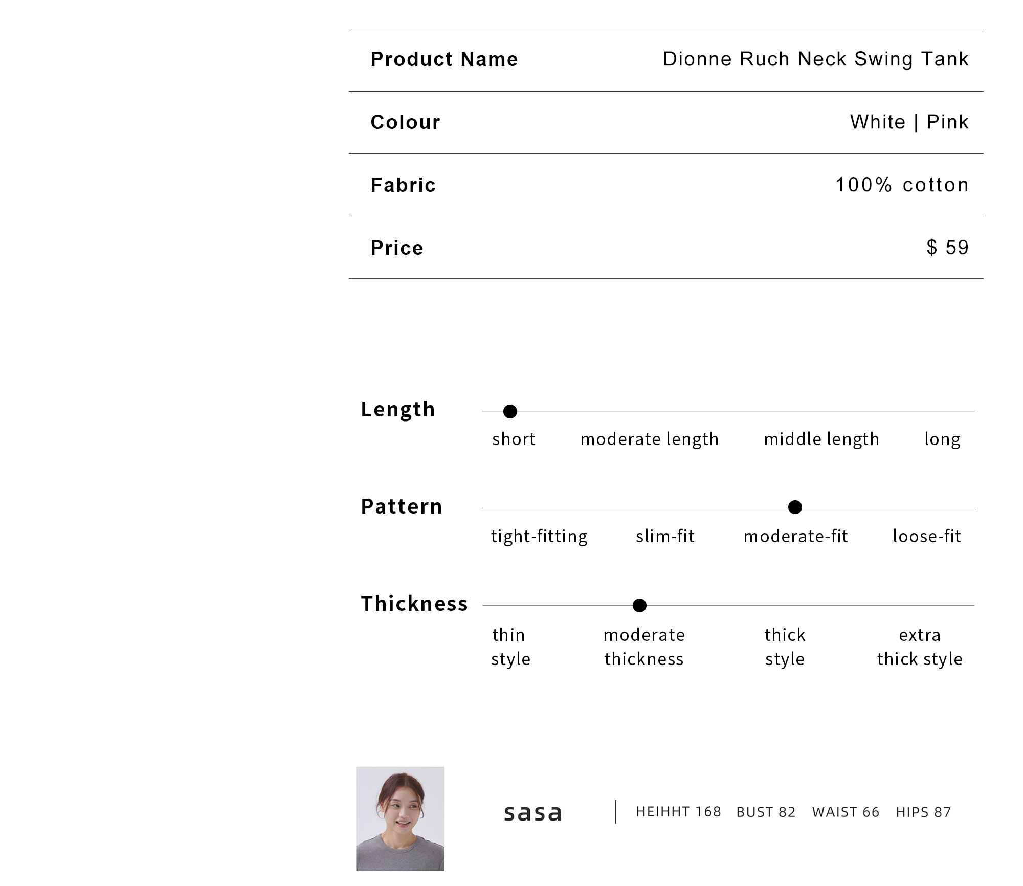This screenshot has width=1023, height=886.
Task: Select the 'moderate-fit' label
Action: pyautogui.click(x=796, y=536)
